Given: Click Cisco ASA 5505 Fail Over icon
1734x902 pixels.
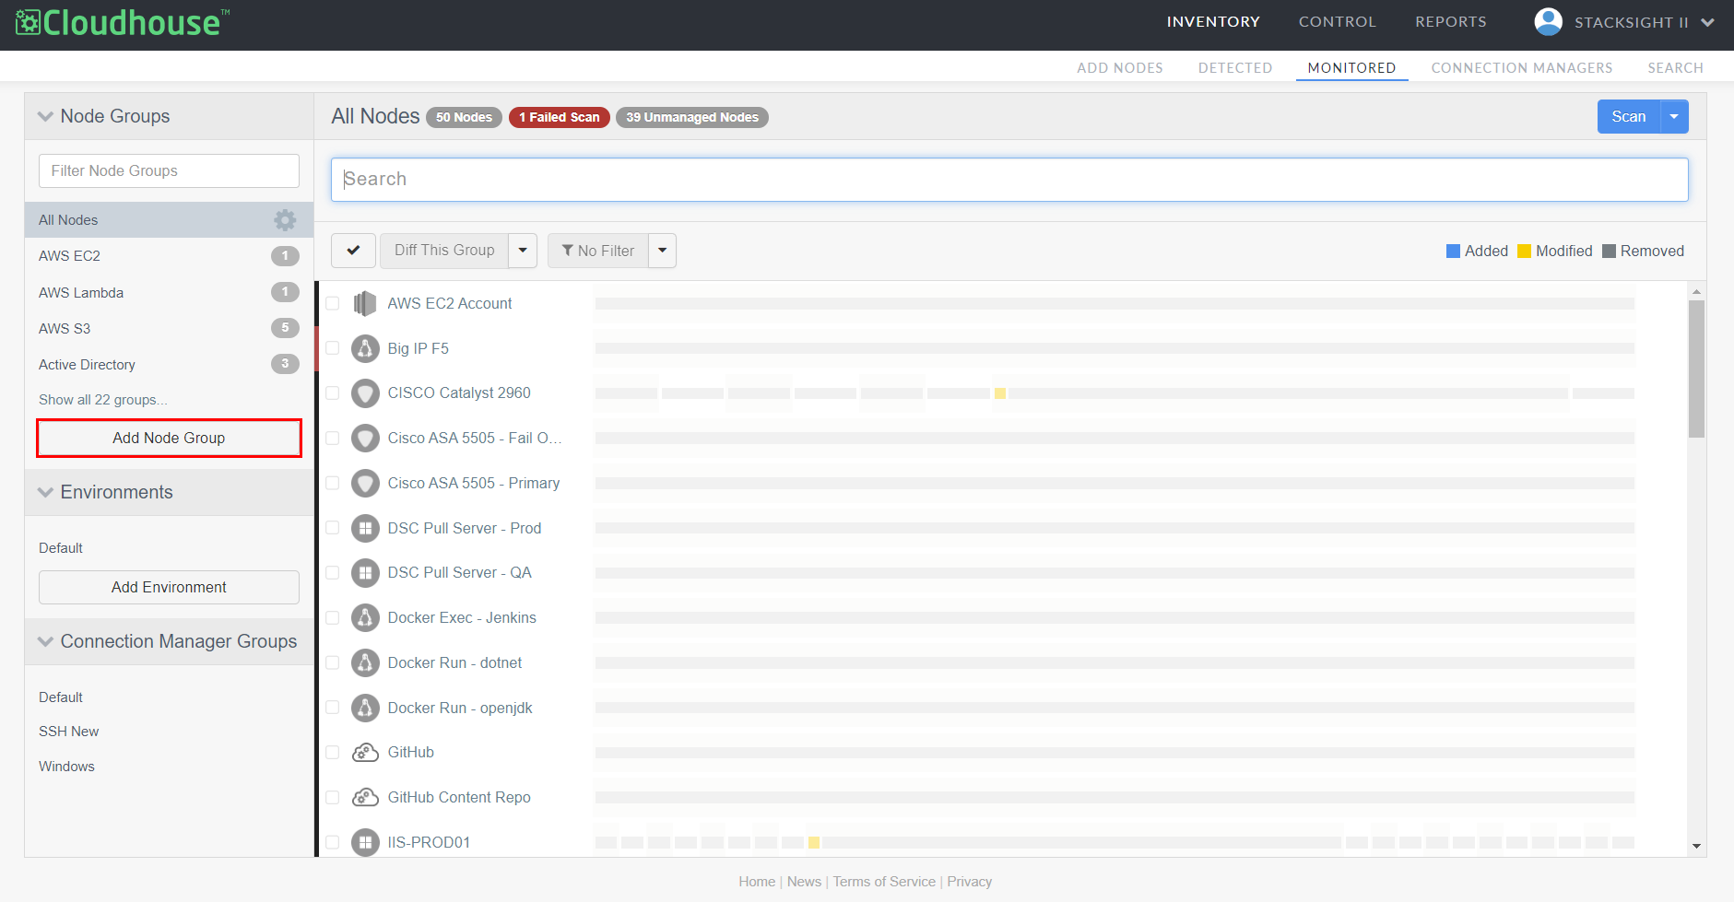Looking at the screenshot, I should pyautogui.click(x=365, y=438).
